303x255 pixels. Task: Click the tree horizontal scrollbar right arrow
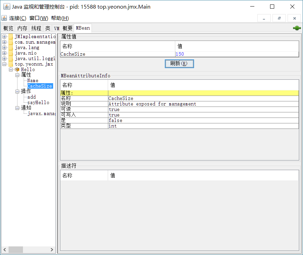[x=52, y=250]
